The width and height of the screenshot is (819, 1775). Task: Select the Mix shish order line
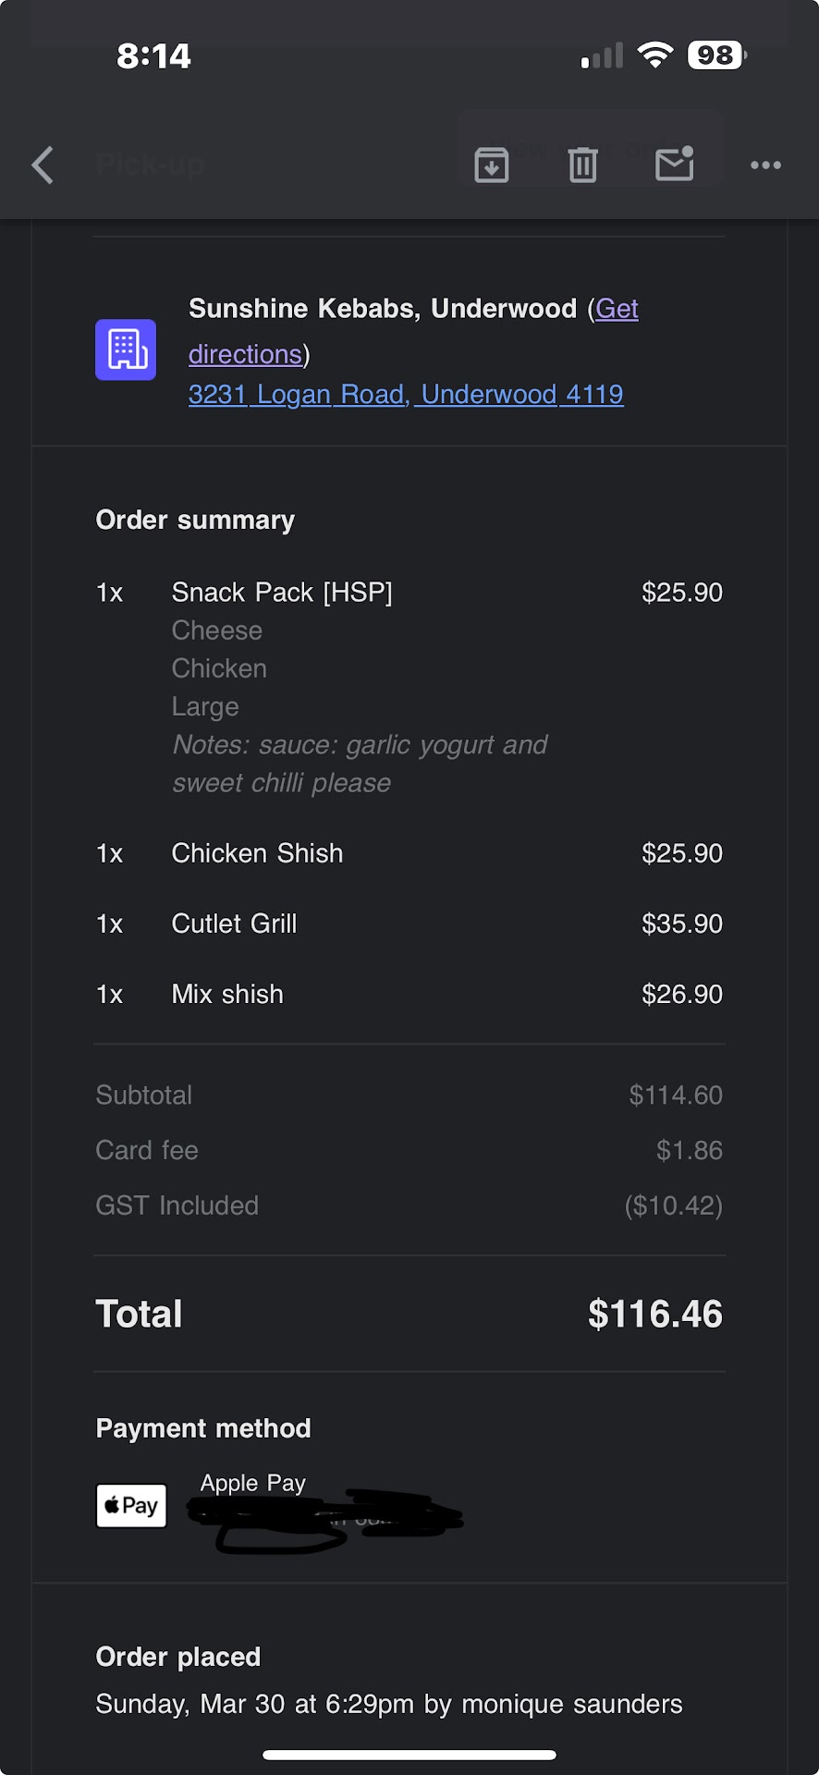[x=227, y=994]
